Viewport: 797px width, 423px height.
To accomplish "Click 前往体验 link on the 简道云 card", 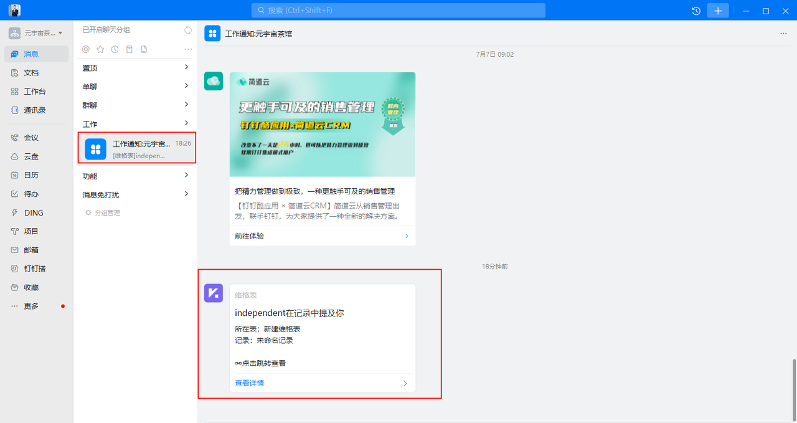I will pos(323,236).
